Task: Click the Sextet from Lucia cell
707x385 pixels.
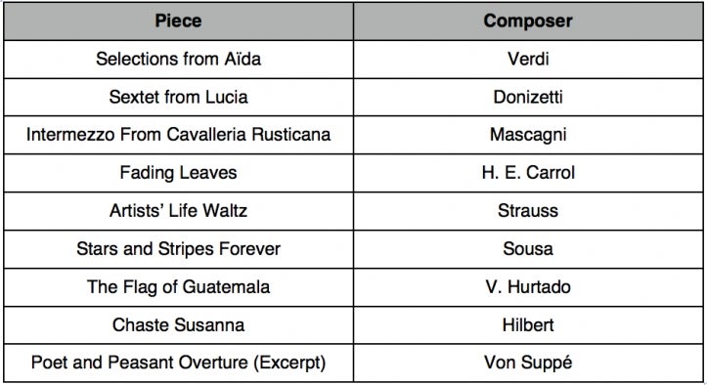Action: 179,97
